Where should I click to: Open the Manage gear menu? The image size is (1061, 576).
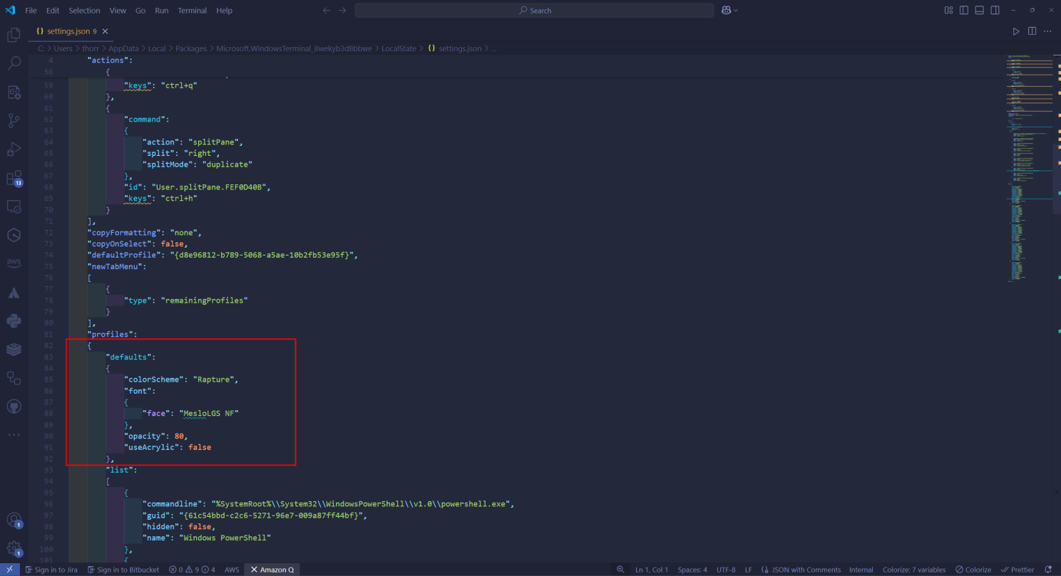tap(14, 549)
